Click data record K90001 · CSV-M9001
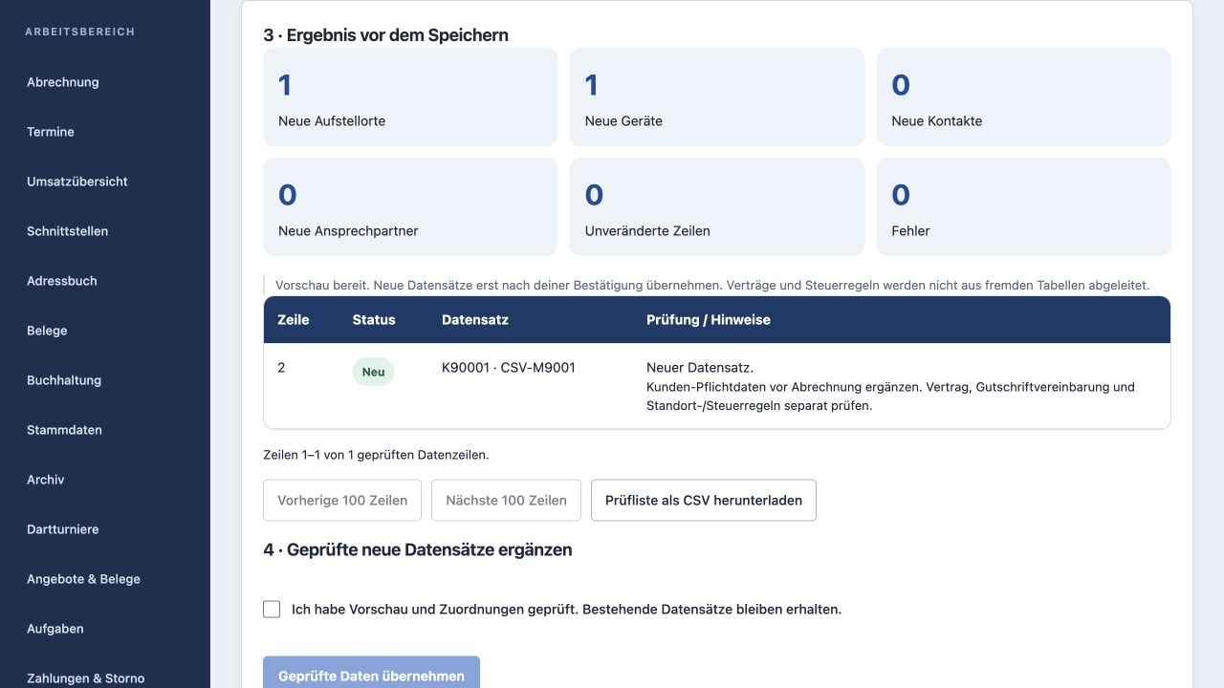The image size is (1224, 688). pyautogui.click(x=509, y=367)
